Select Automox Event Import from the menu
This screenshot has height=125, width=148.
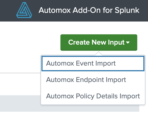[x=93, y=63]
